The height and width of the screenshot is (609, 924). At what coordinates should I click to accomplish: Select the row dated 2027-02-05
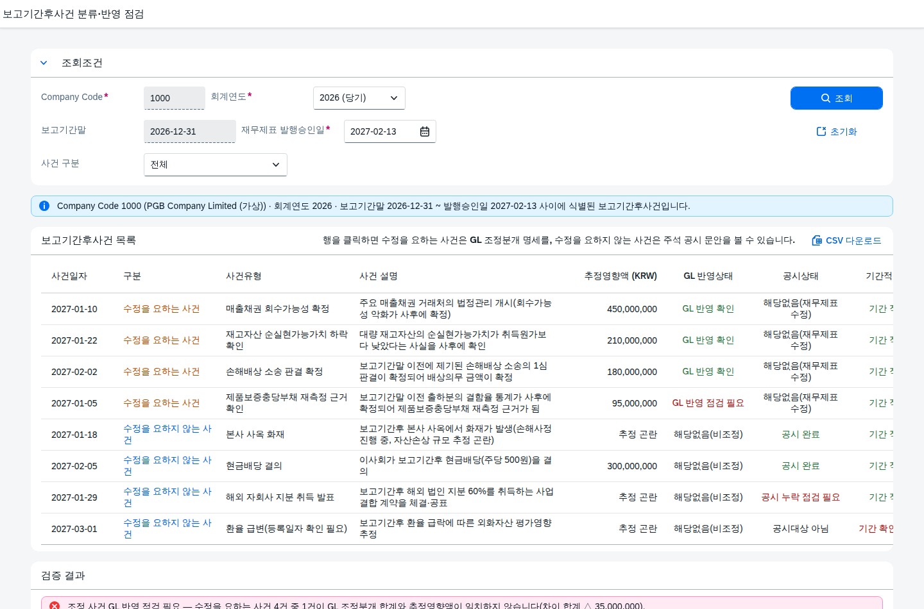coord(466,466)
